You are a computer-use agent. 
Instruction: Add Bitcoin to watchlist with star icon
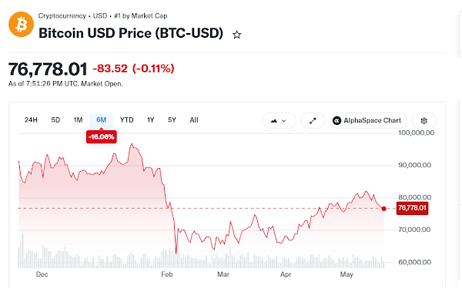click(236, 35)
